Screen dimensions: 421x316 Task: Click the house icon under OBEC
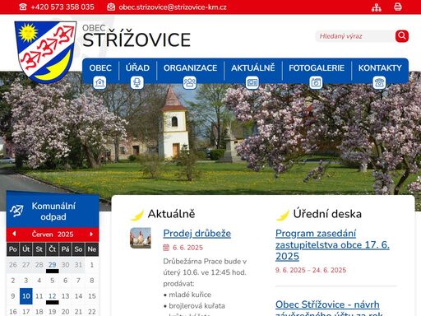coord(99,82)
